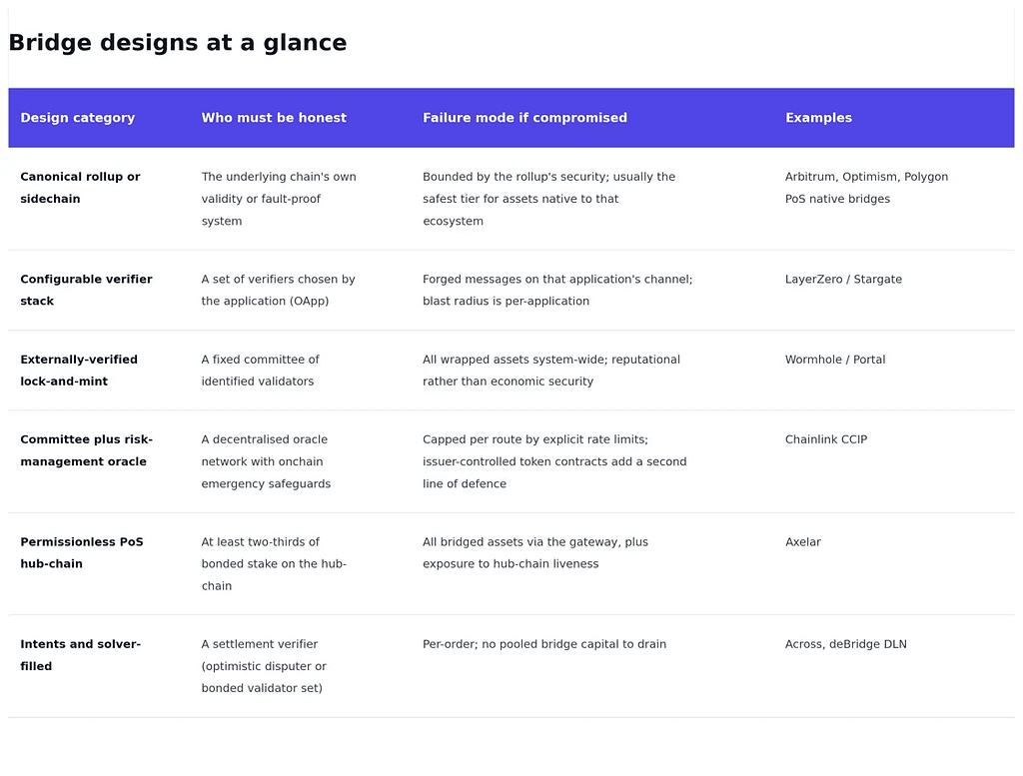Select the 'Failure mode if compromised' header
Viewport: 1023px width, 776px height.
(x=524, y=118)
